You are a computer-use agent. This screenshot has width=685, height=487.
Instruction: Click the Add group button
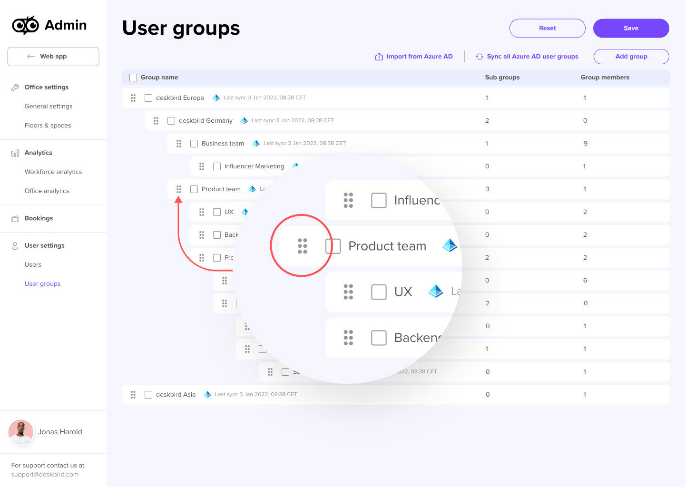point(631,56)
